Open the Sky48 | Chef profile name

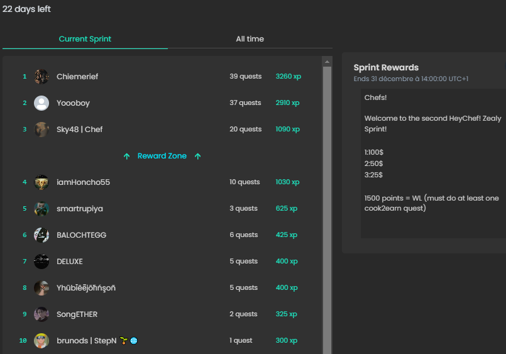click(80, 130)
